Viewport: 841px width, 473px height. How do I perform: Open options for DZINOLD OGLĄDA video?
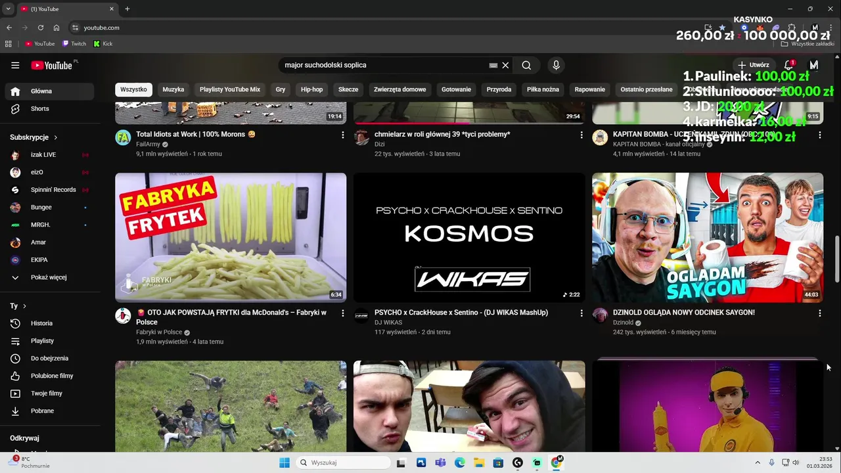tap(819, 313)
